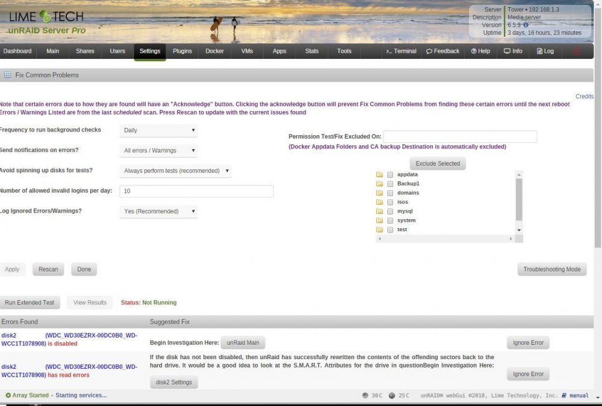Click the Fix Common Problems section icon

click(7, 75)
